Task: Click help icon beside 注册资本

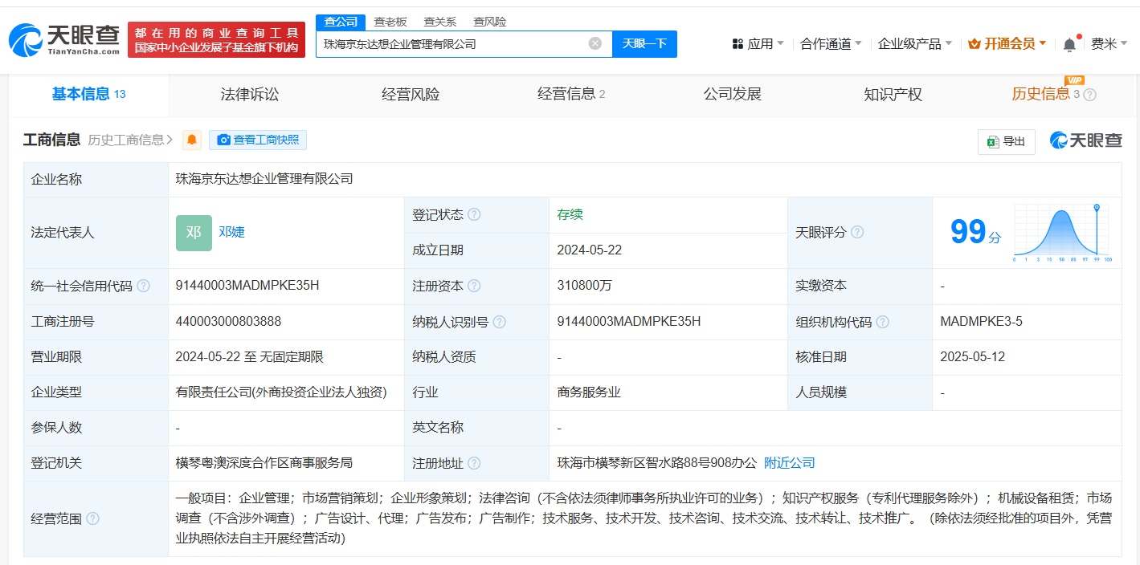Action: (x=474, y=286)
